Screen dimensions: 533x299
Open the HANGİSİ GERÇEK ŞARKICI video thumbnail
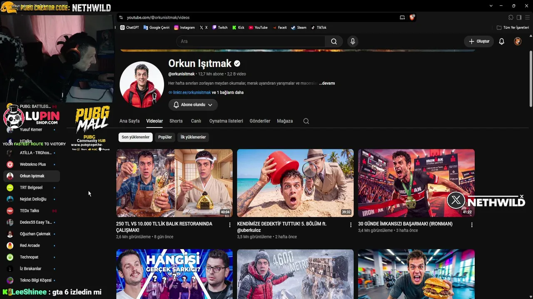click(x=174, y=274)
